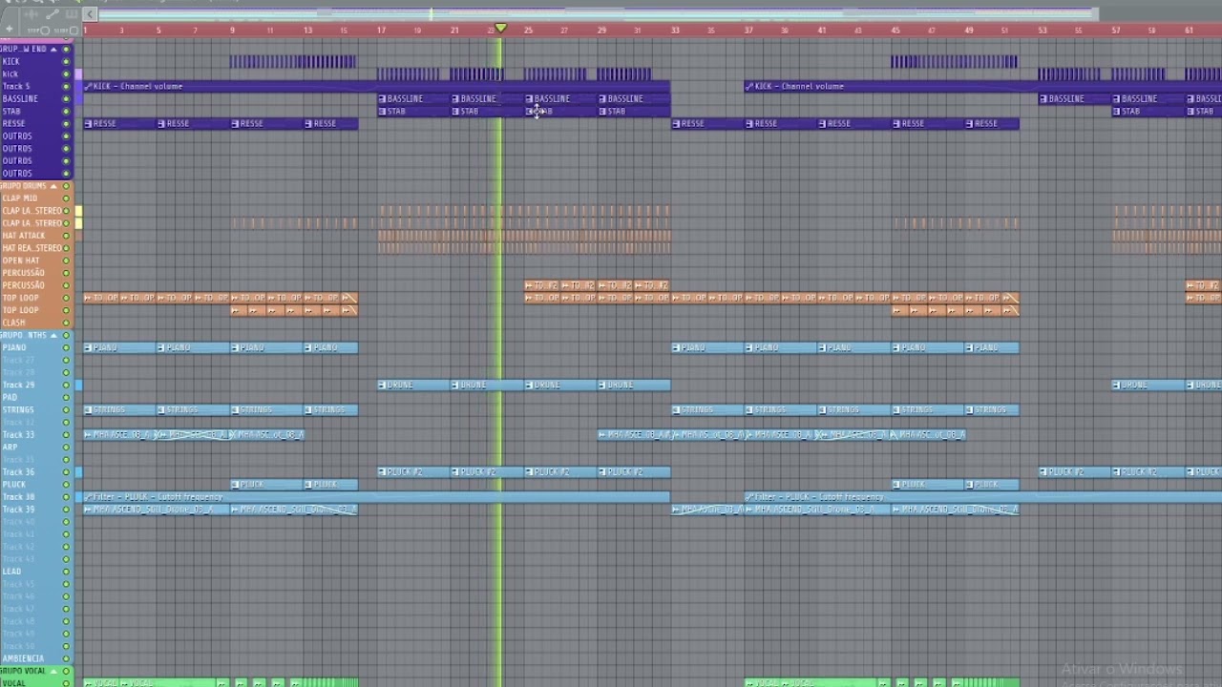Image resolution: width=1222 pixels, height=687 pixels.
Task: Select the CLAP MID track name
Action: tap(19, 198)
